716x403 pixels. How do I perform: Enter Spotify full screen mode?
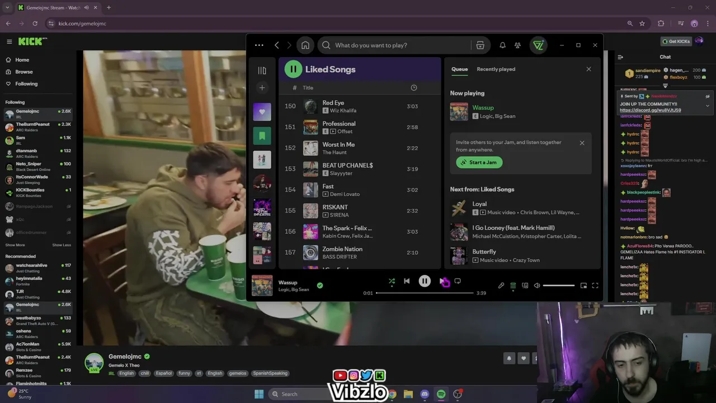[x=595, y=285]
